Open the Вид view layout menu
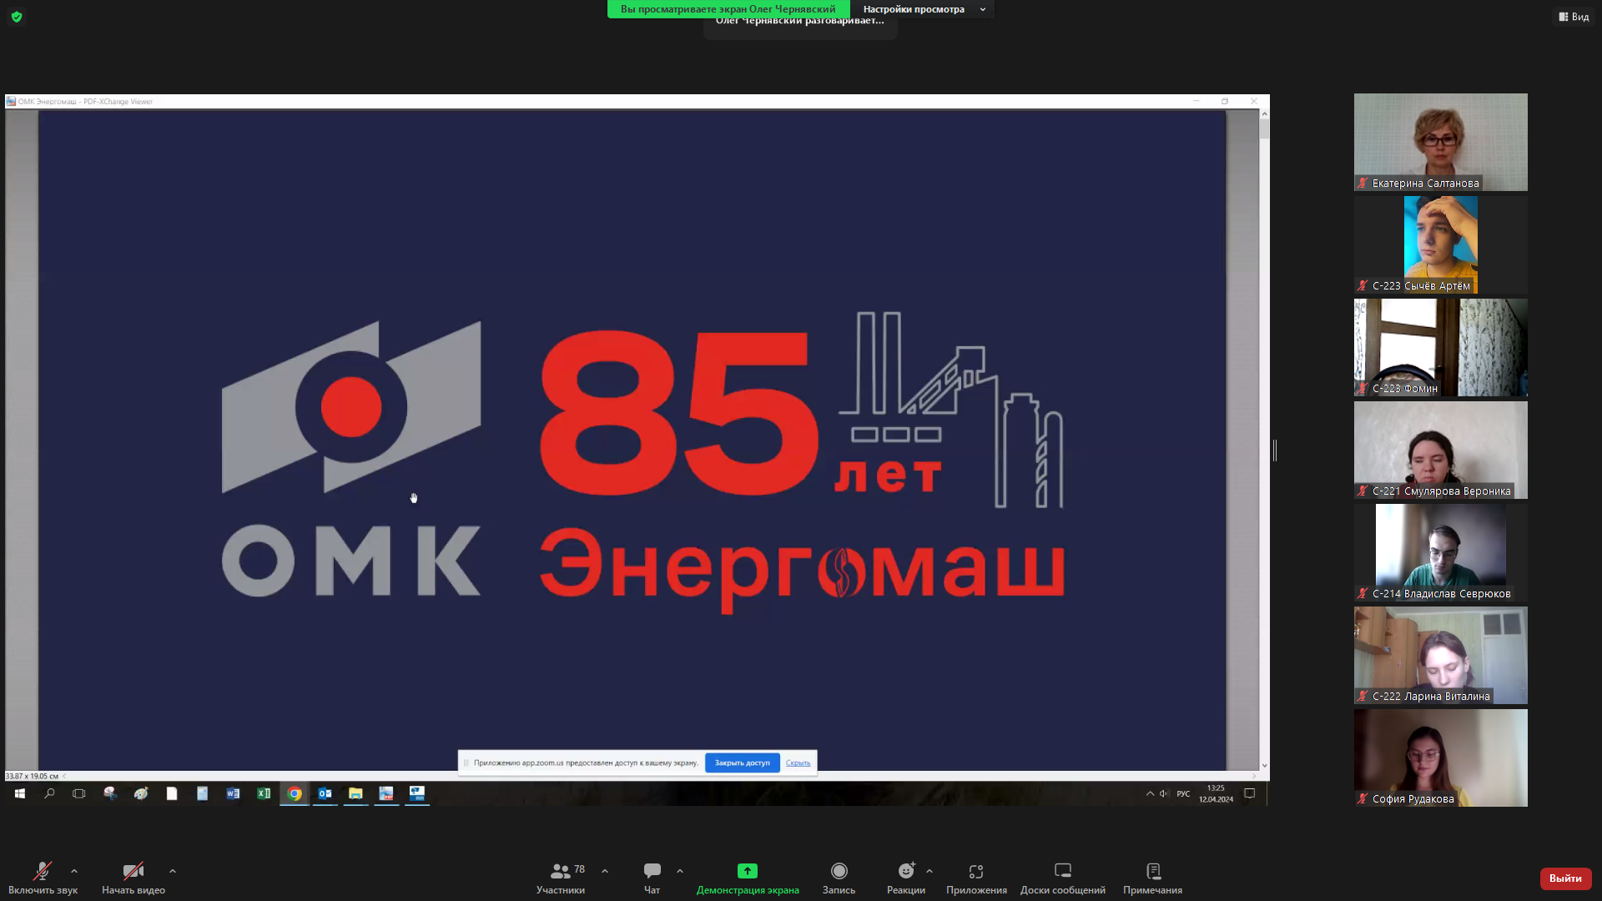This screenshot has width=1602, height=901. [x=1574, y=17]
